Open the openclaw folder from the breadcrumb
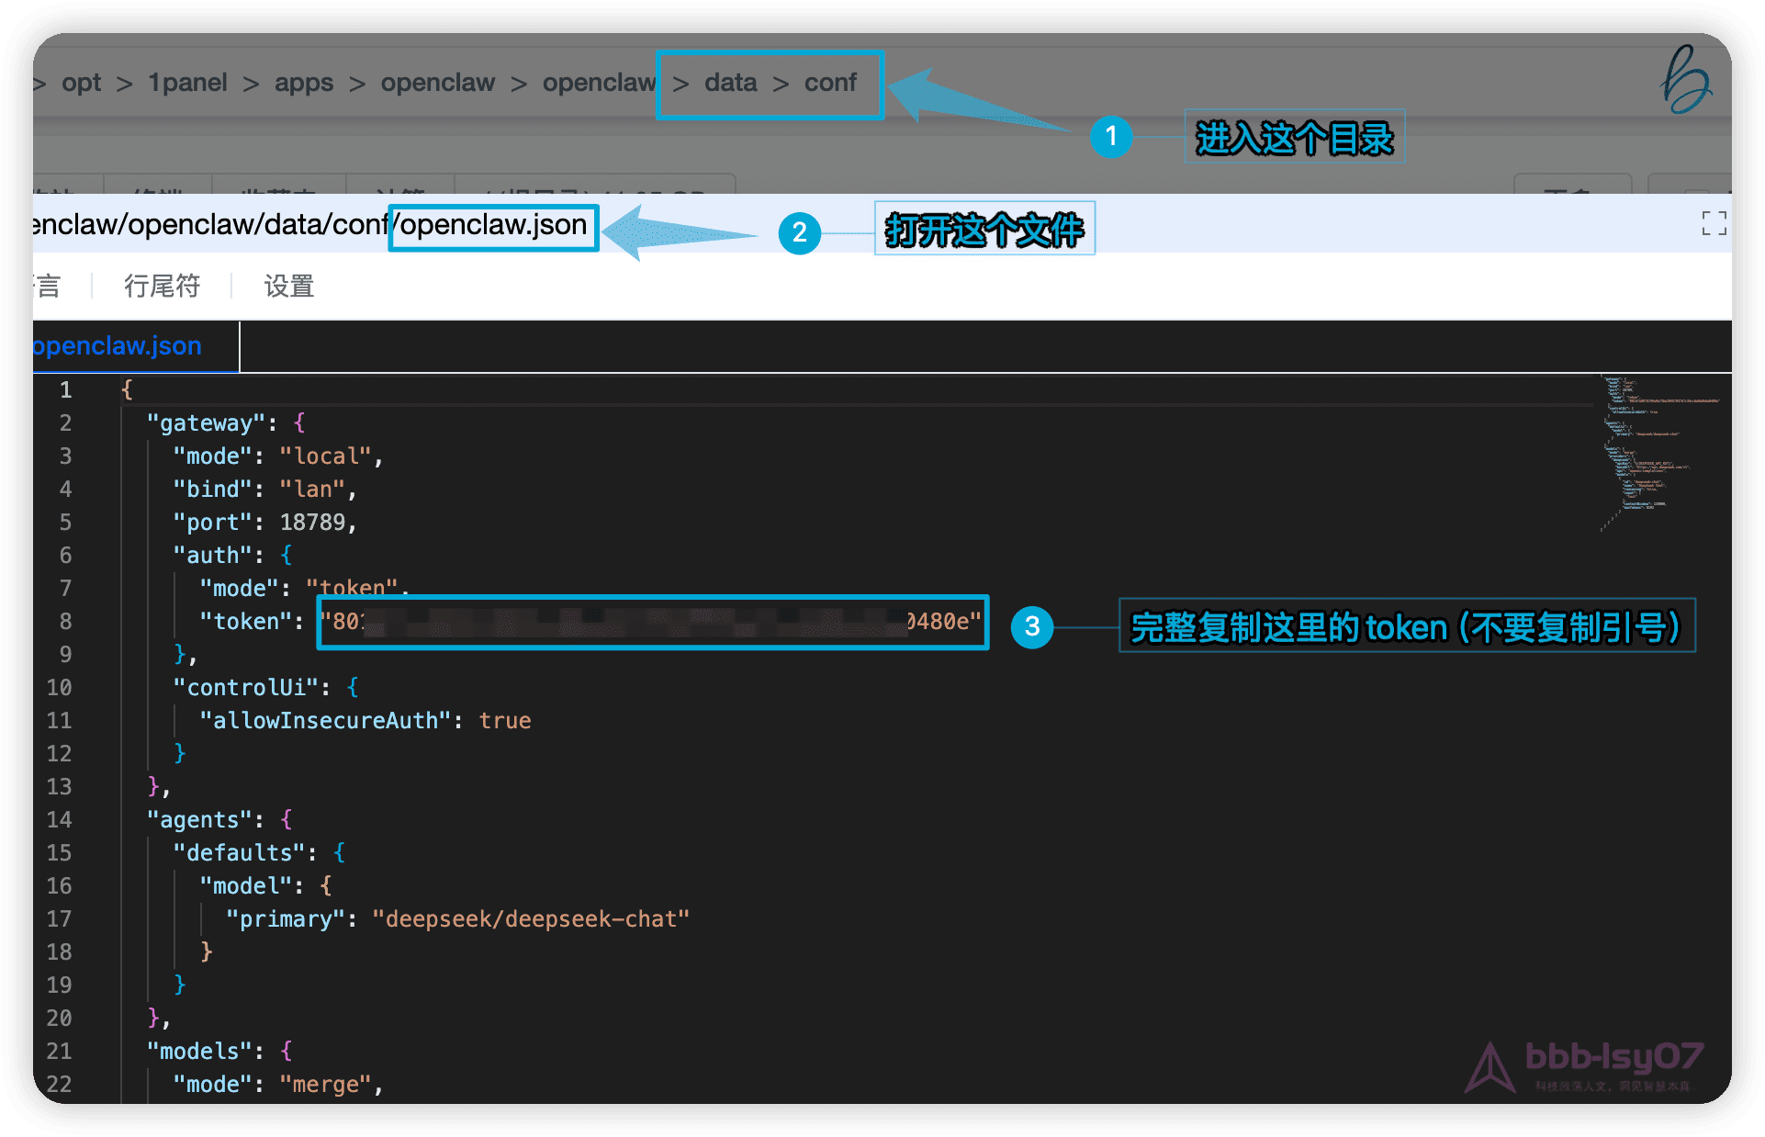This screenshot has width=1765, height=1137. [438, 82]
